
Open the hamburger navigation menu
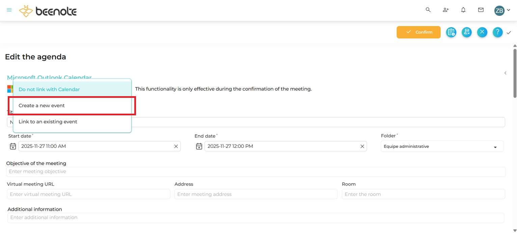pos(9,10)
